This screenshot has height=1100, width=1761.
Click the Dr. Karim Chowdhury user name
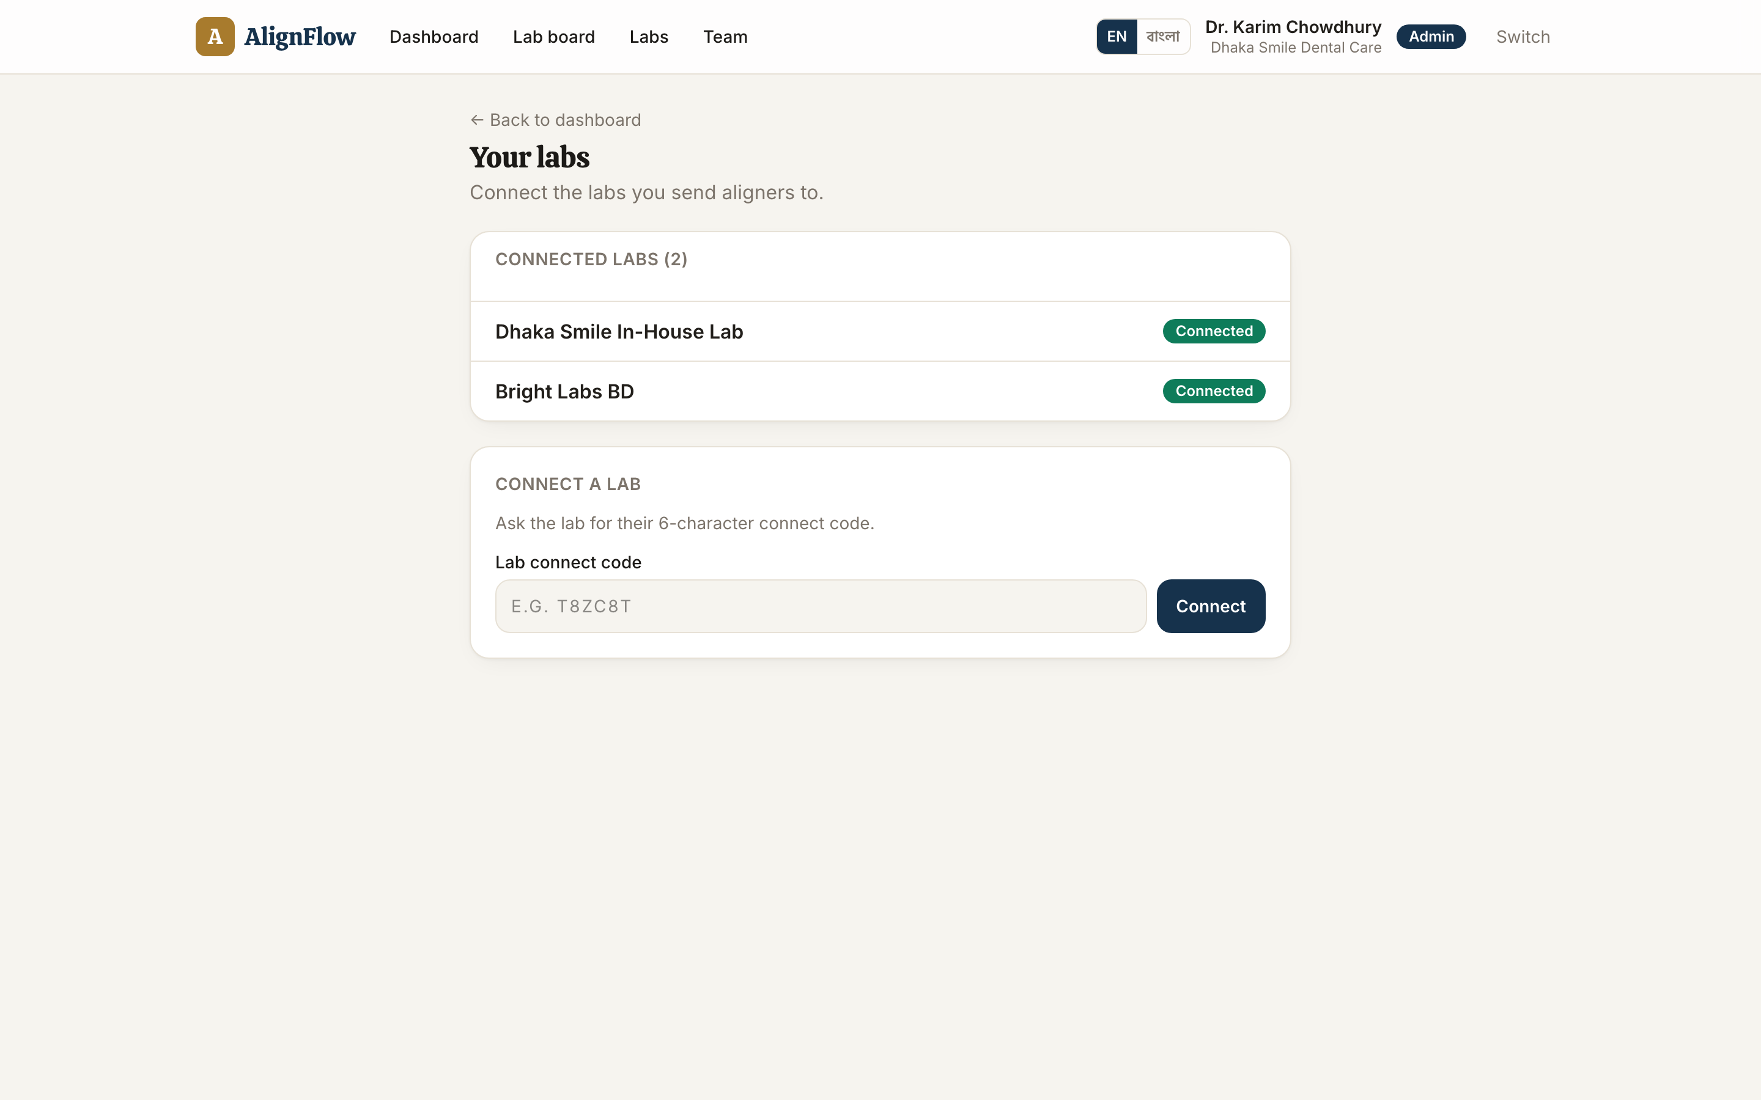(x=1293, y=27)
